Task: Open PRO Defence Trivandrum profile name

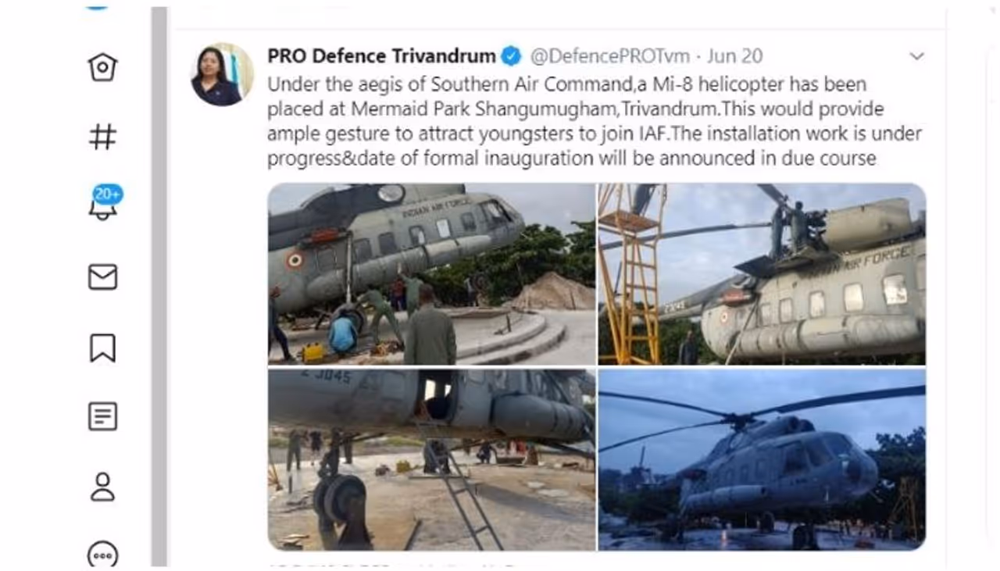Action: [381, 56]
